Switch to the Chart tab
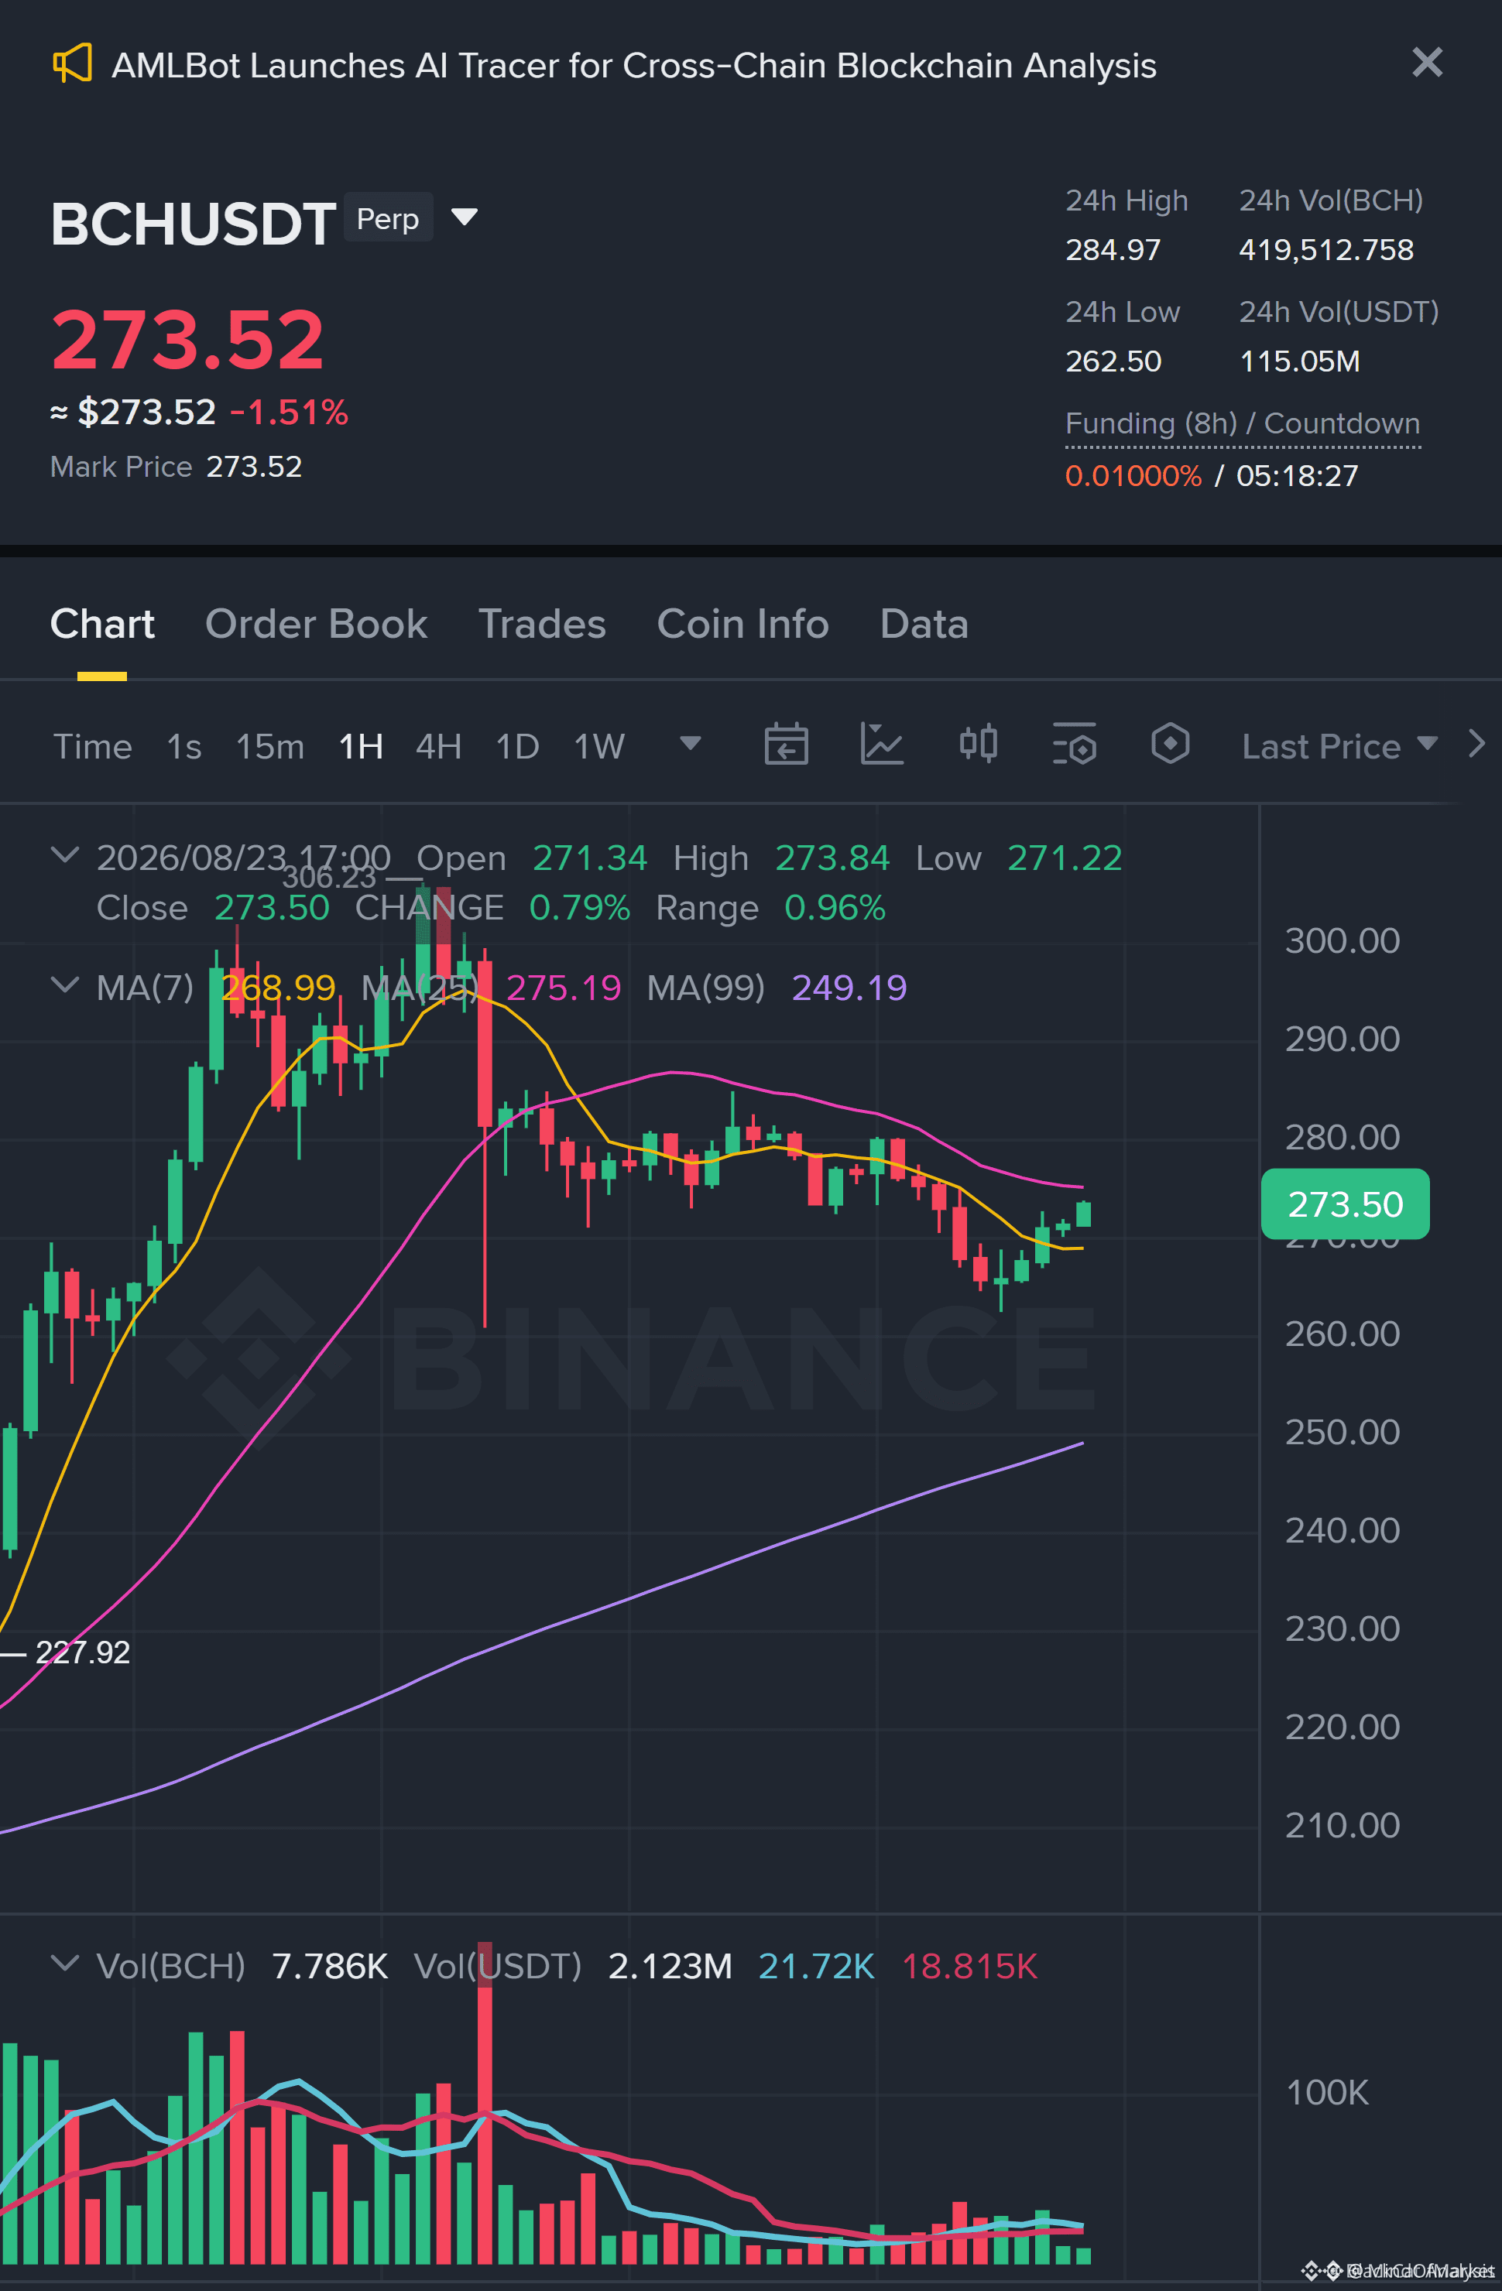Viewport: 1502px width, 2291px height. point(102,624)
